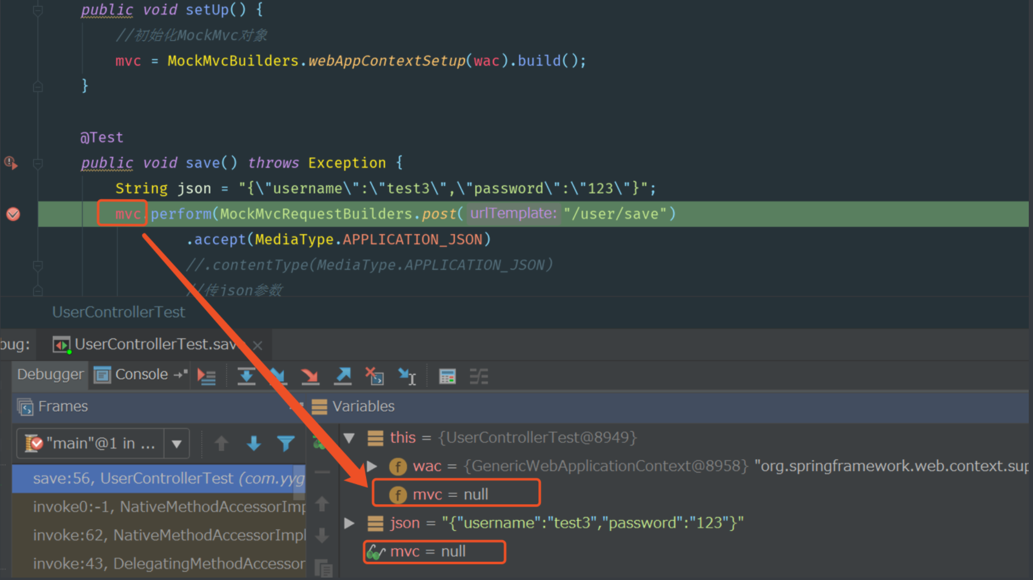
Task: Click the move watch down arrow in Variables sidebar
Action: tap(322, 536)
